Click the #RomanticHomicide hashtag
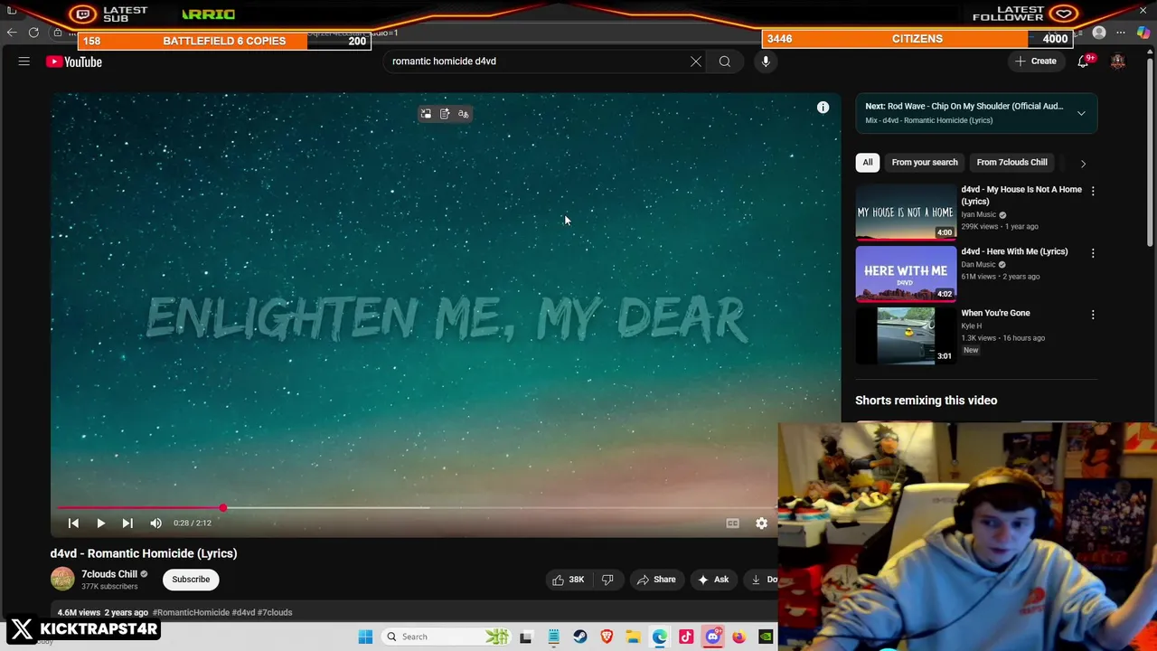 (190, 612)
